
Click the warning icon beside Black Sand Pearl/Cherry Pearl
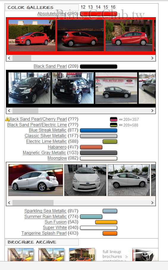pos(7,119)
